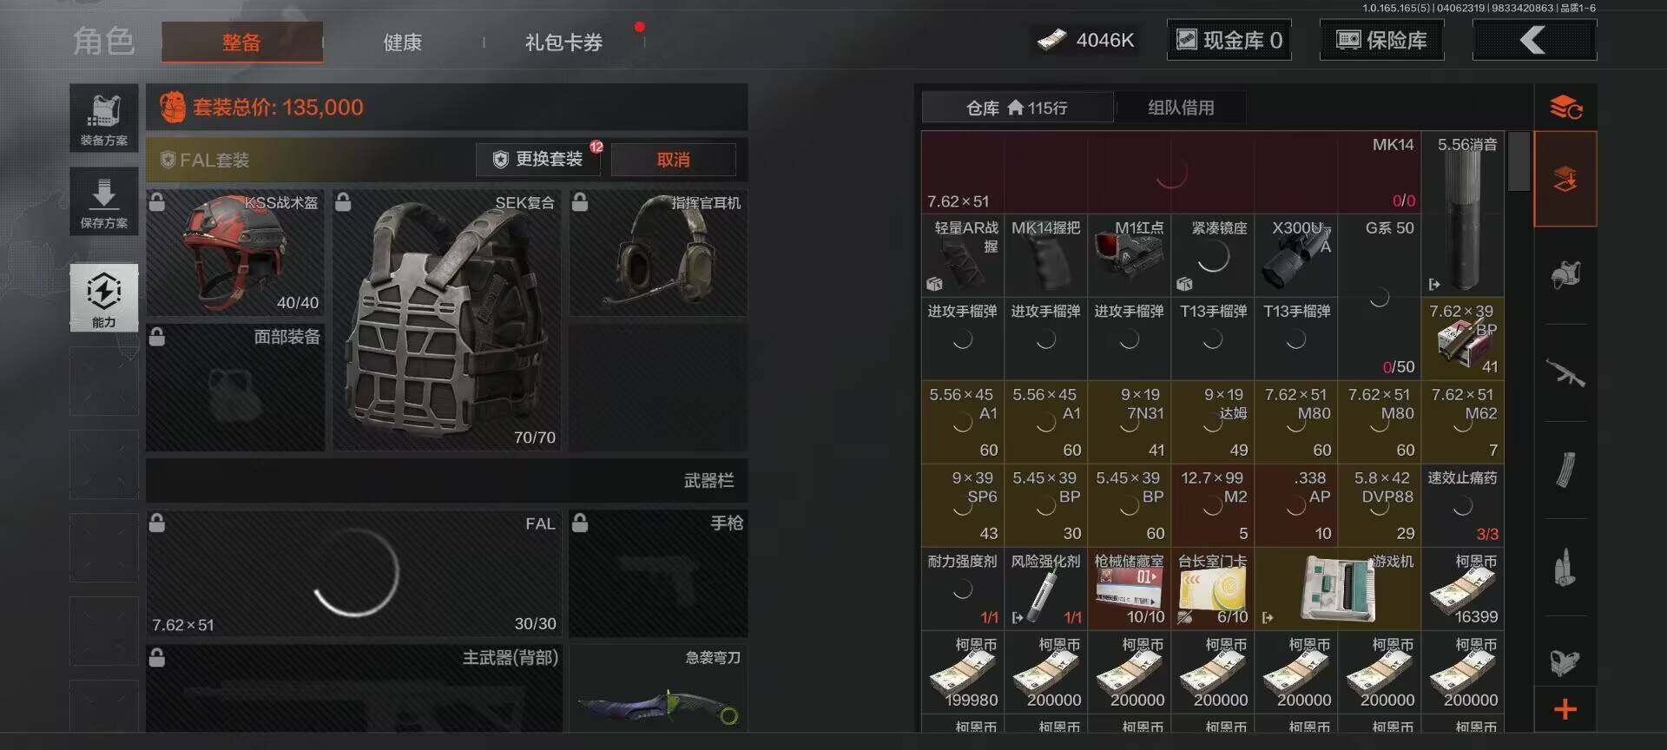This screenshot has height=750, width=1667.
Task: Toggle lock on KSS战术盔 helmet slot
Action: point(157,202)
